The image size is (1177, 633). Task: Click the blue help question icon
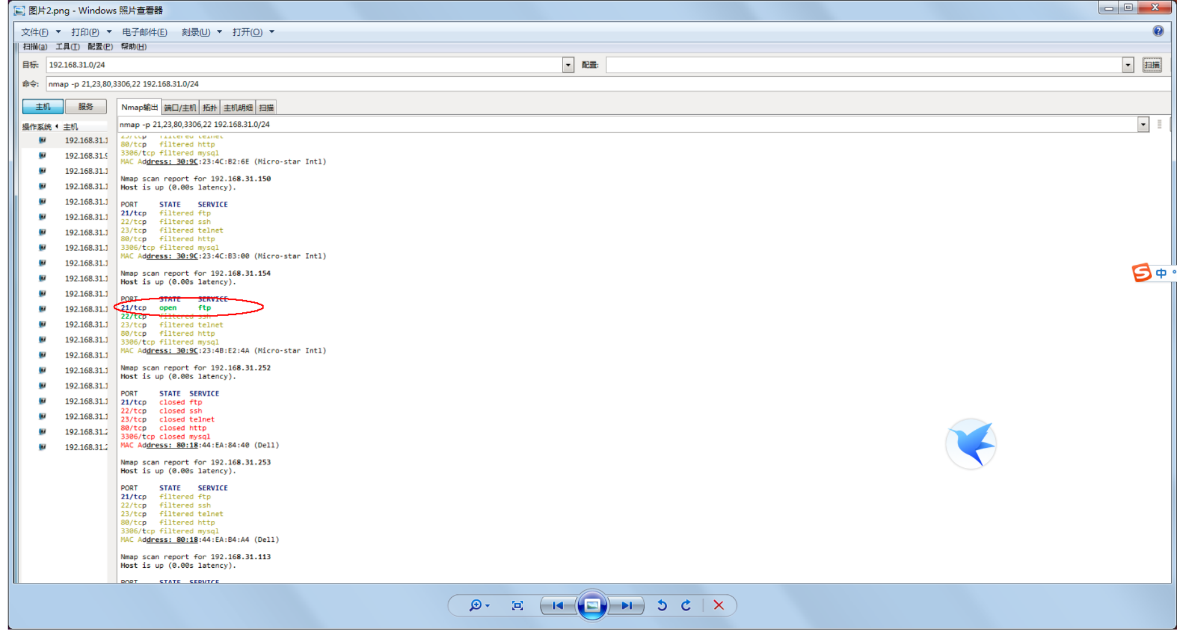point(1158,31)
